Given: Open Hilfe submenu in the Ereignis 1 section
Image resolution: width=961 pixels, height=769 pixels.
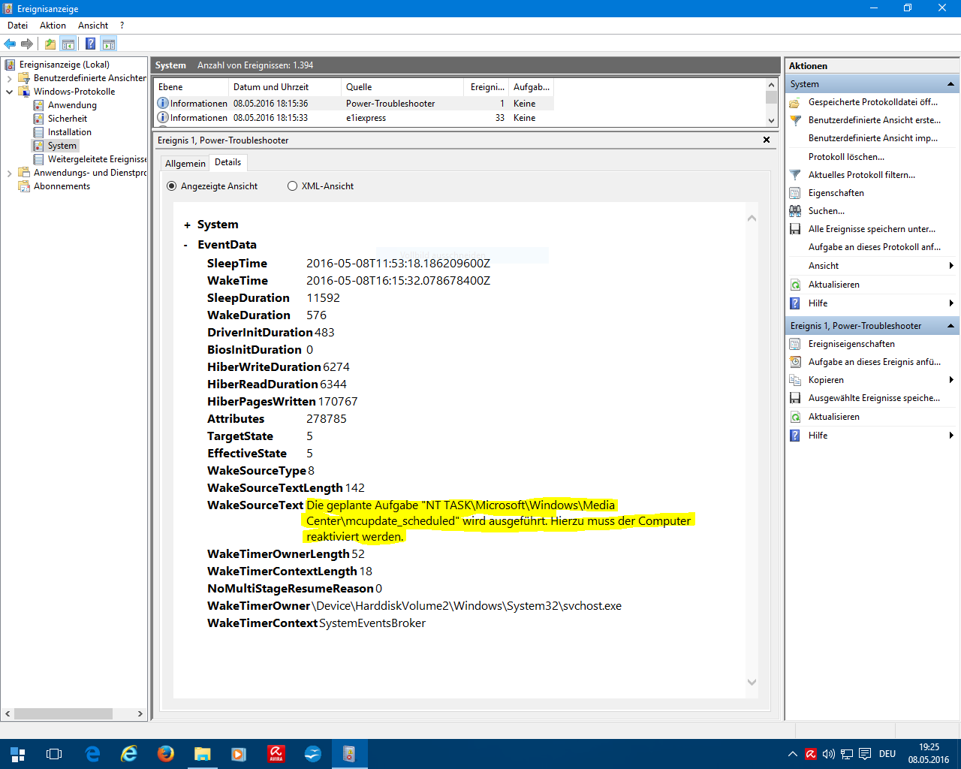Looking at the screenshot, I should coord(872,436).
